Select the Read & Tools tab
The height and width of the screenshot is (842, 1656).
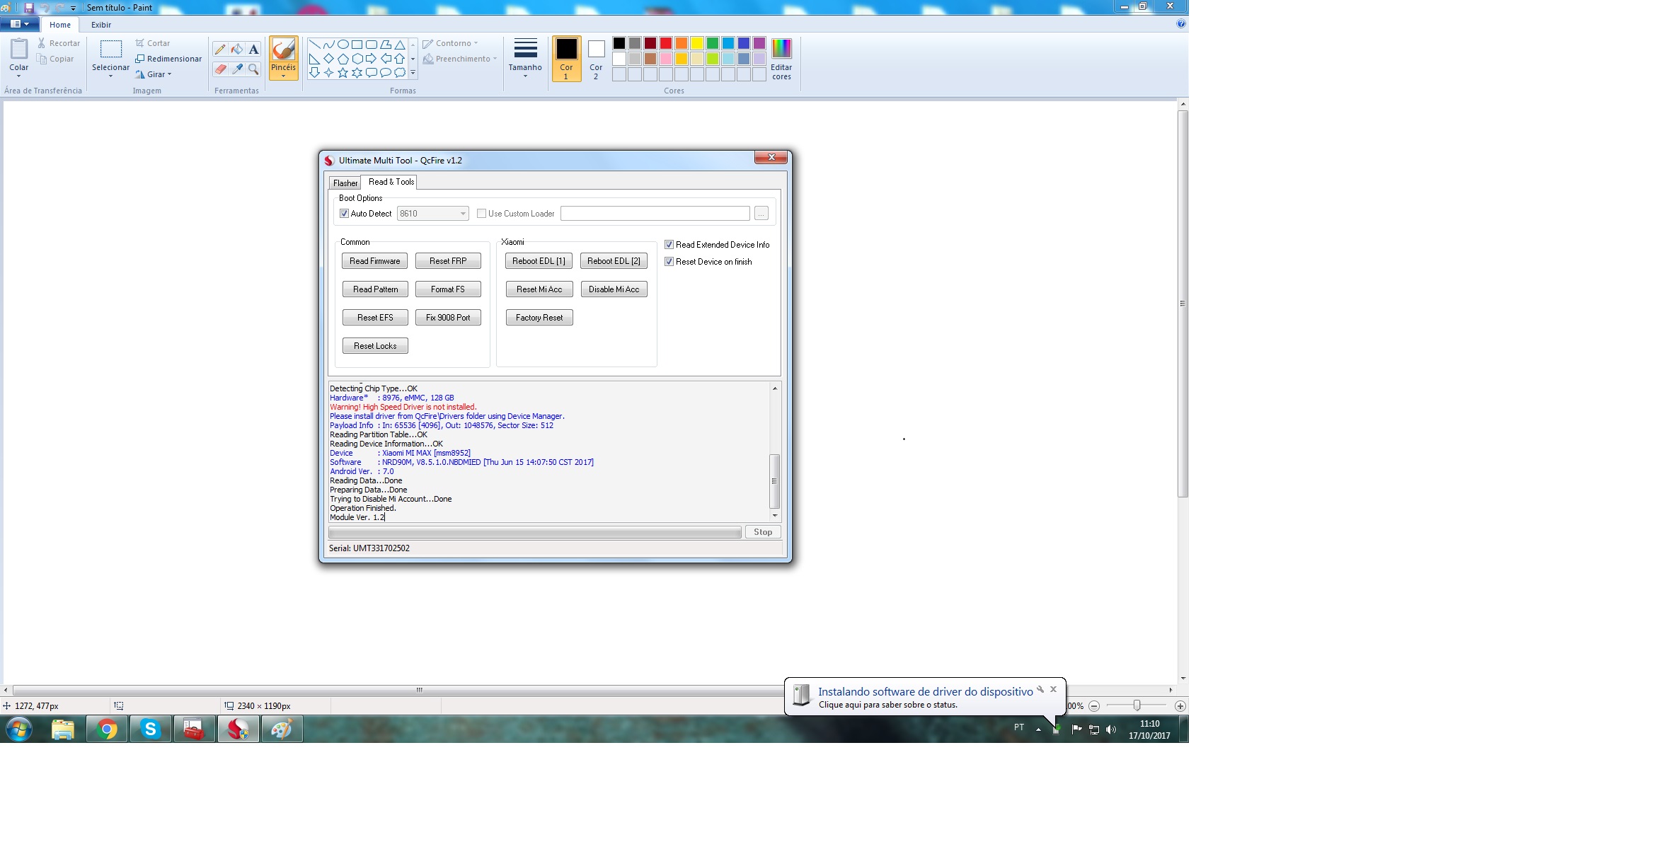[x=391, y=182]
